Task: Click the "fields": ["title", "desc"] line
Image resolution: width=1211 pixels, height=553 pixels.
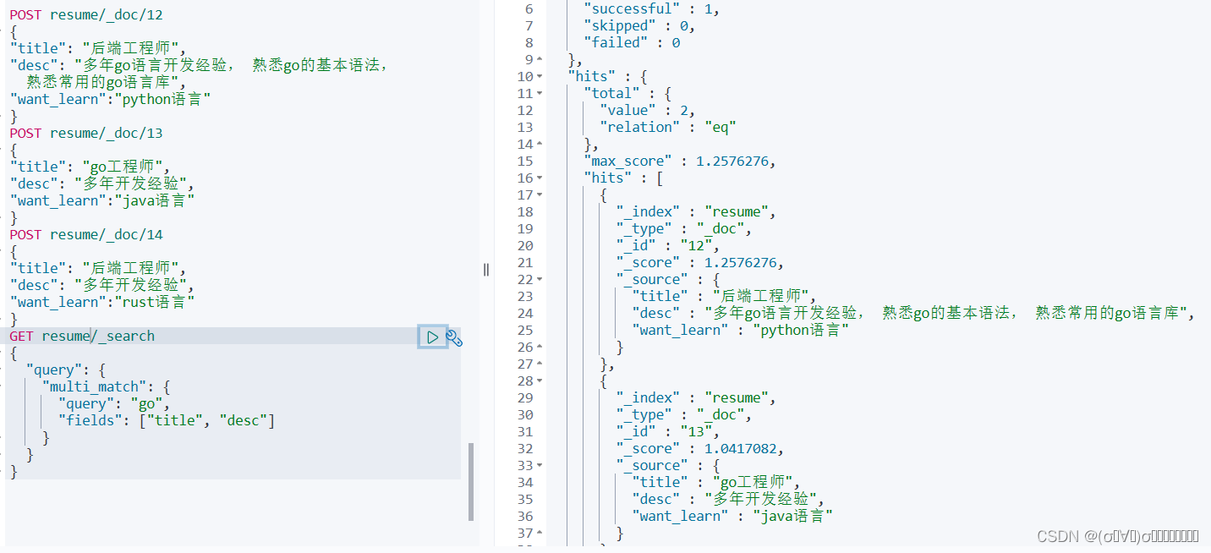Action: tap(167, 421)
